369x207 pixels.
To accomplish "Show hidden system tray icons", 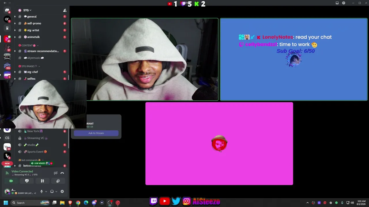I will point(307,203).
